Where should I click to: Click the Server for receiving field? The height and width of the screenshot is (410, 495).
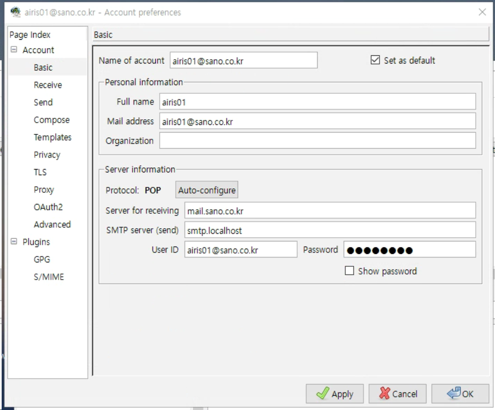[329, 211]
